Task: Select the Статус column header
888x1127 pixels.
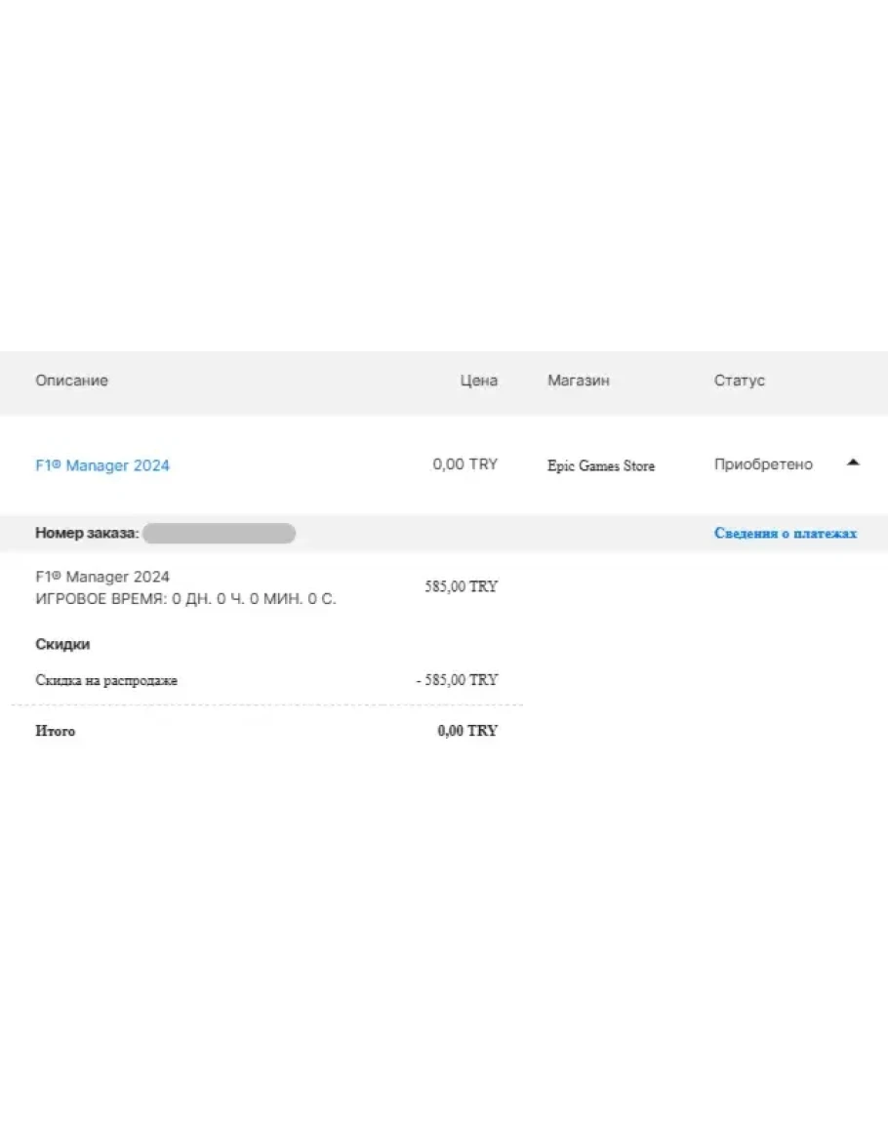Action: (x=739, y=381)
